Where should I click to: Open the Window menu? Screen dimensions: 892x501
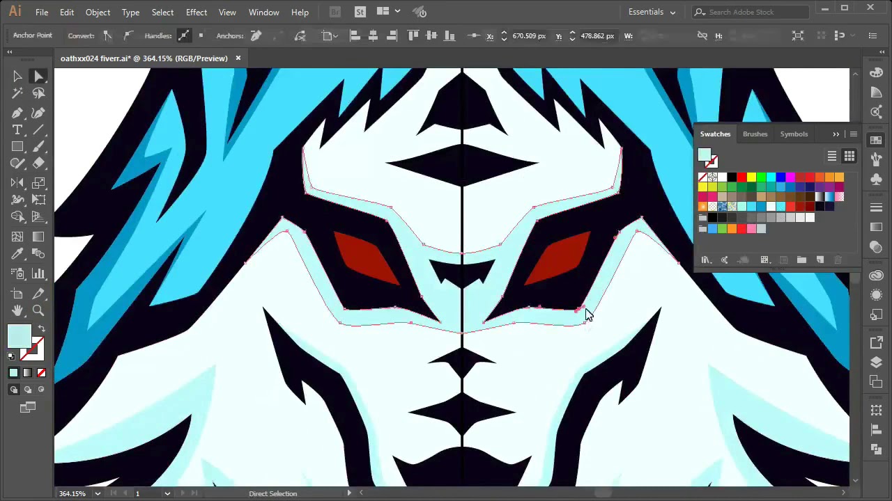[x=264, y=12]
